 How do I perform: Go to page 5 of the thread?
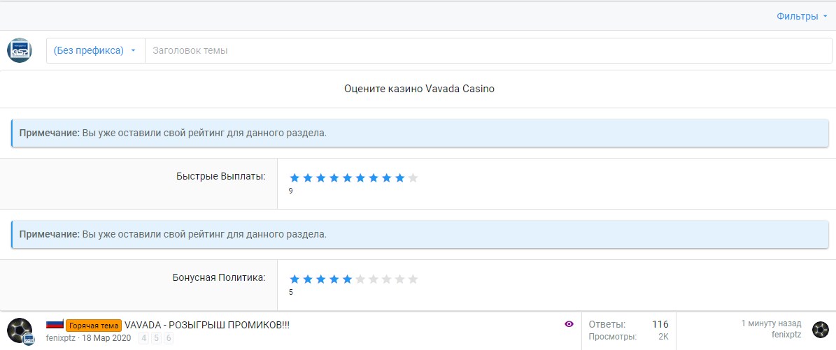pos(156,338)
